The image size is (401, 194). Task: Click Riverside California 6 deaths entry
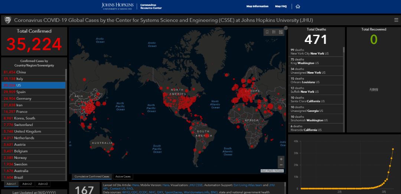click(316, 128)
